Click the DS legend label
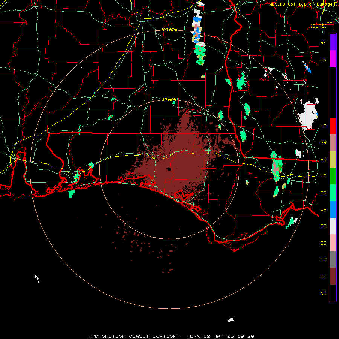Screen dimensions: 339x339 pos(323,226)
